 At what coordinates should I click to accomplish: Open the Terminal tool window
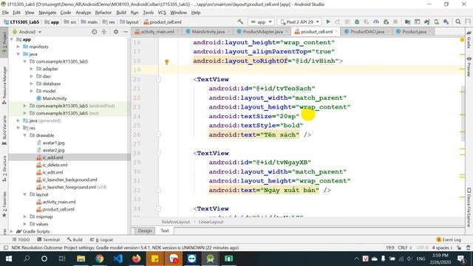click(48, 239)
